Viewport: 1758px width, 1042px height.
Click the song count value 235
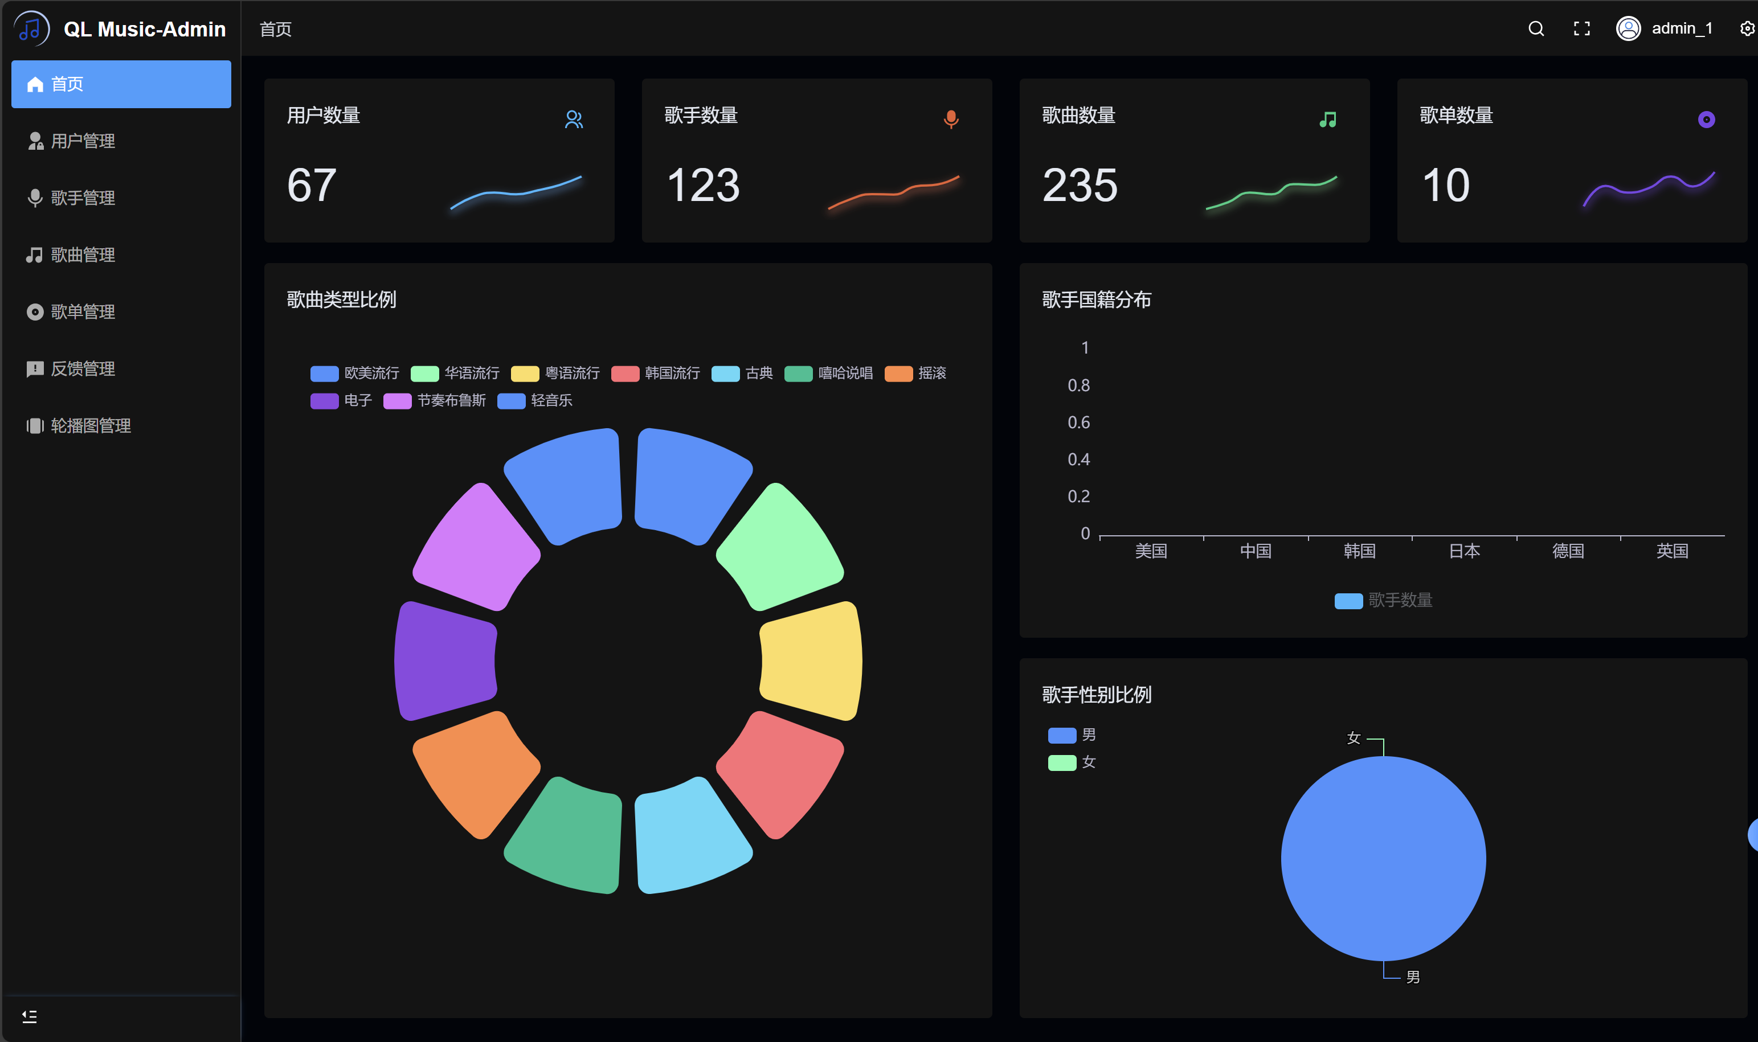point(1080,186)
